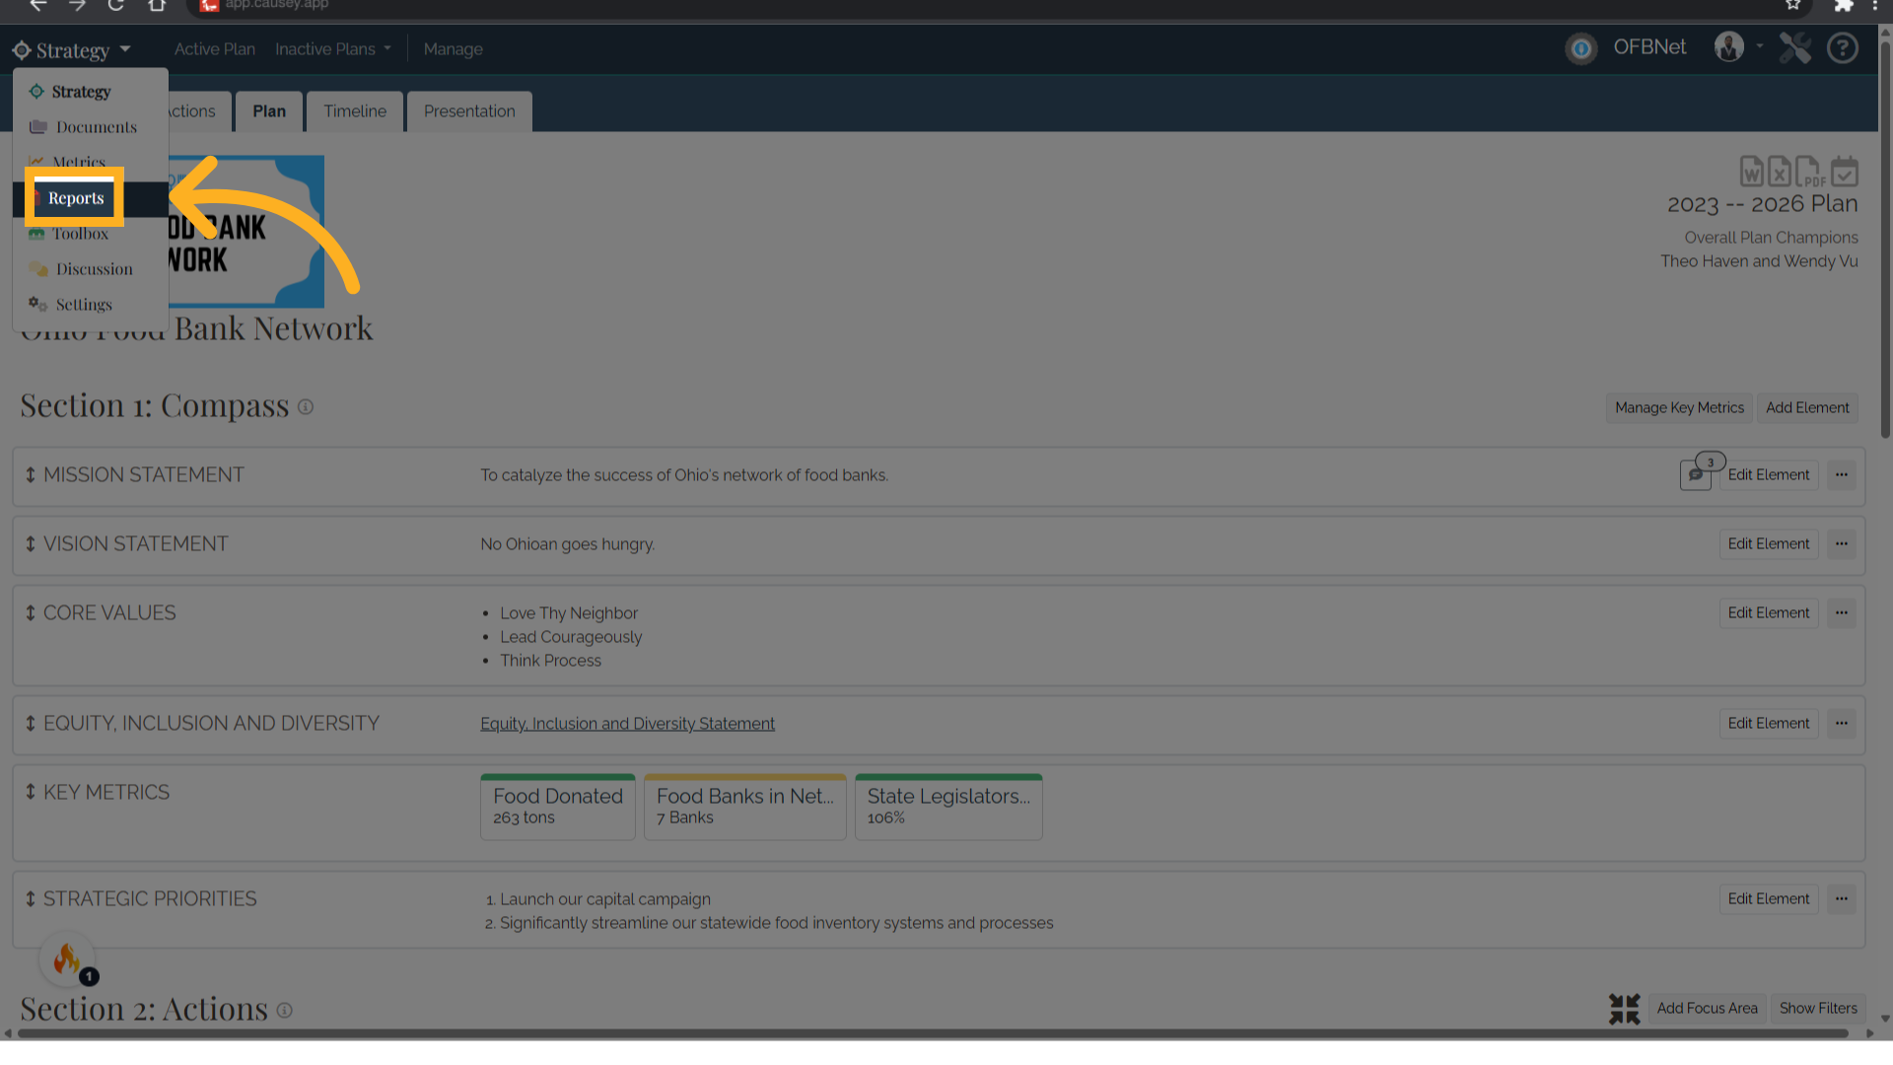The width and height of the screenshot is (1893, 1065).
Task: Switch to the Timeline tab
Action: tap(355, 111)
